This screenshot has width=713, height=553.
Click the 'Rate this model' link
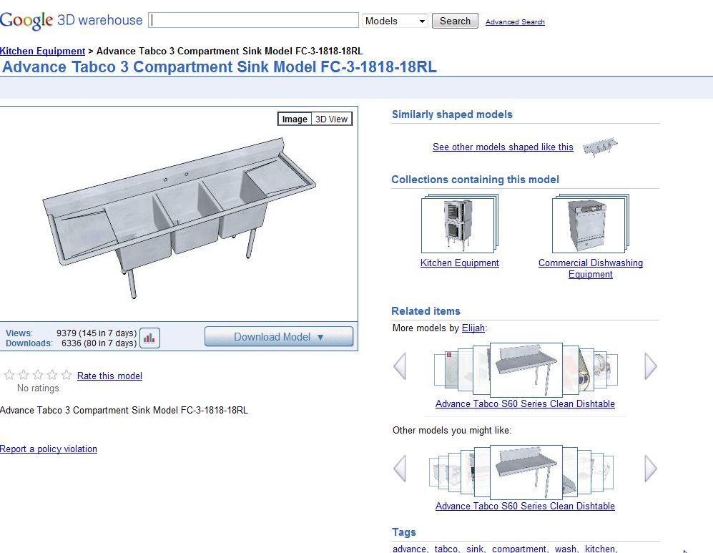click(x=109, y=376)
